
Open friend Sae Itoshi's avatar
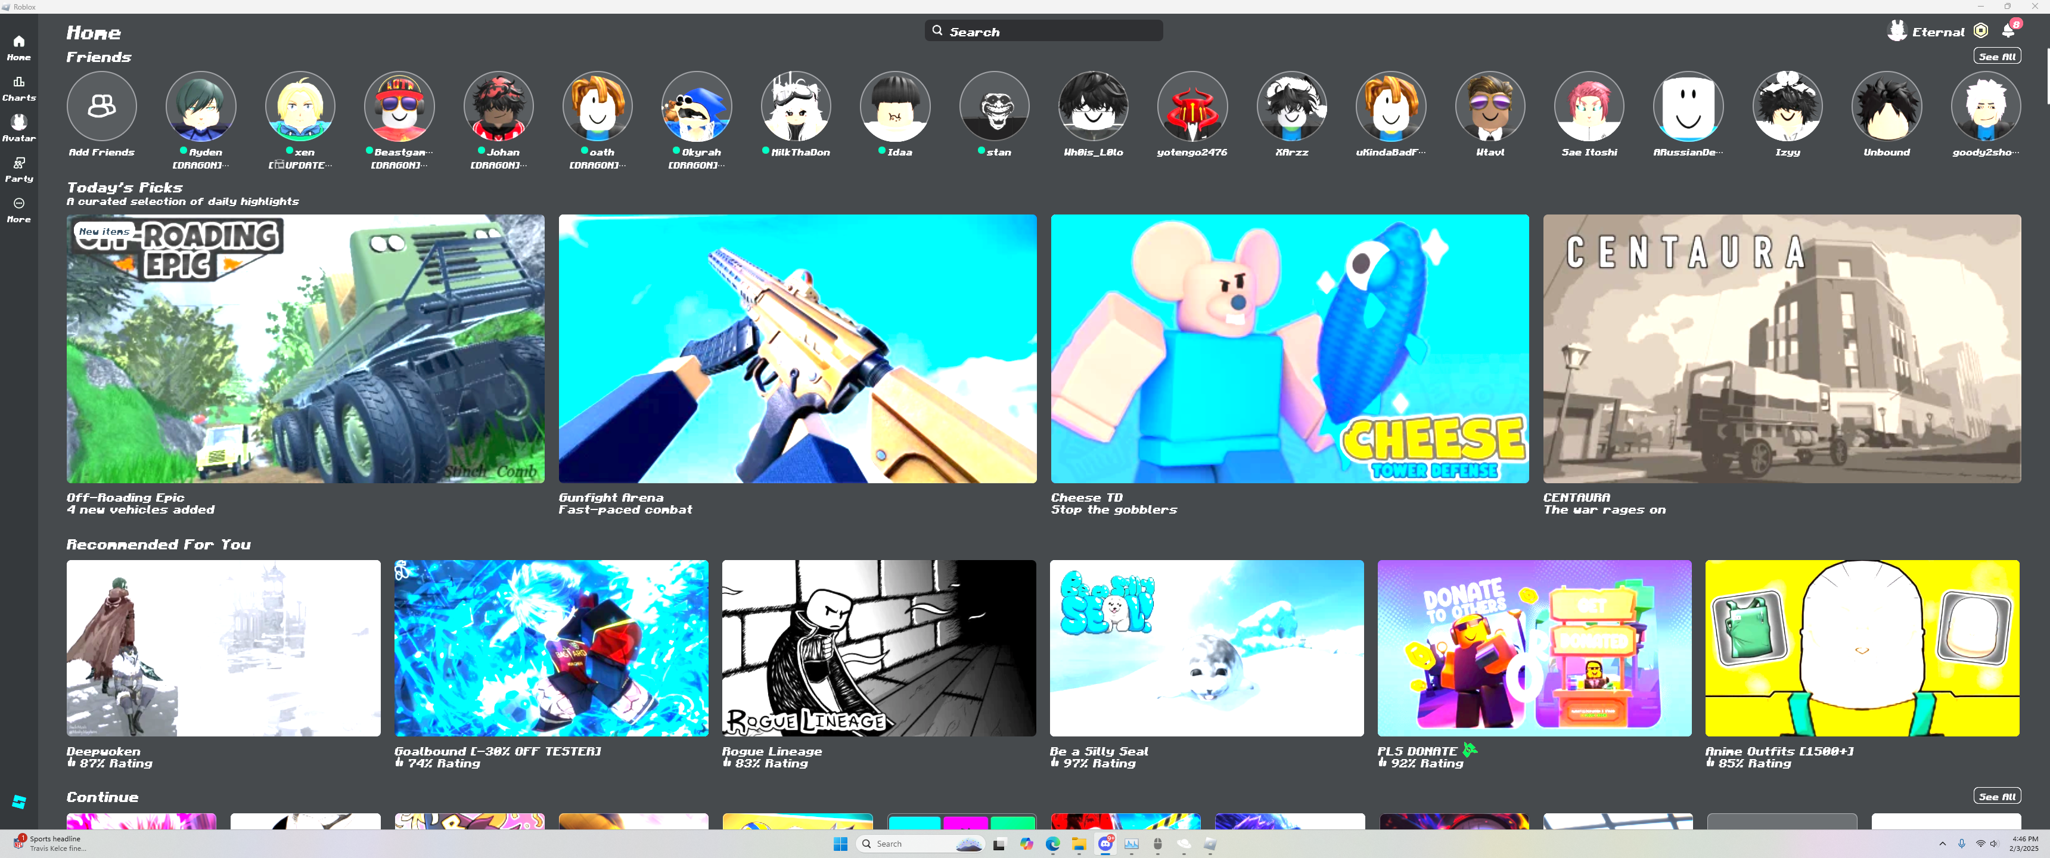[x=1589, y=106]
